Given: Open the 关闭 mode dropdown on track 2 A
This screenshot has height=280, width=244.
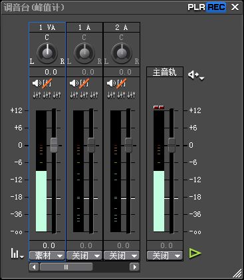Looking at the screenshot, I should point(122,255).
